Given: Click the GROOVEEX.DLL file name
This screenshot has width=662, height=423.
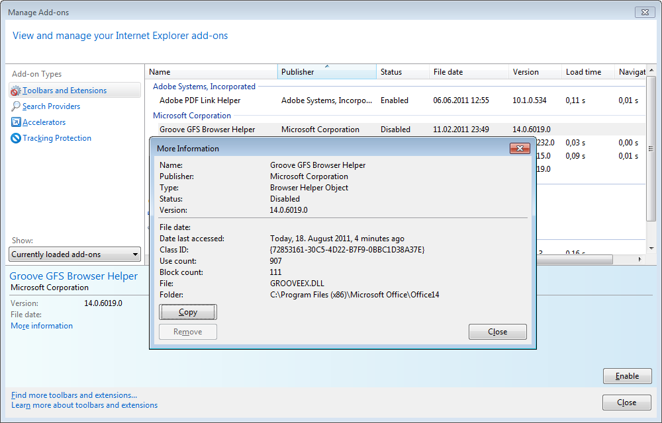Looking at the screenshot, I should click(297, 284).
